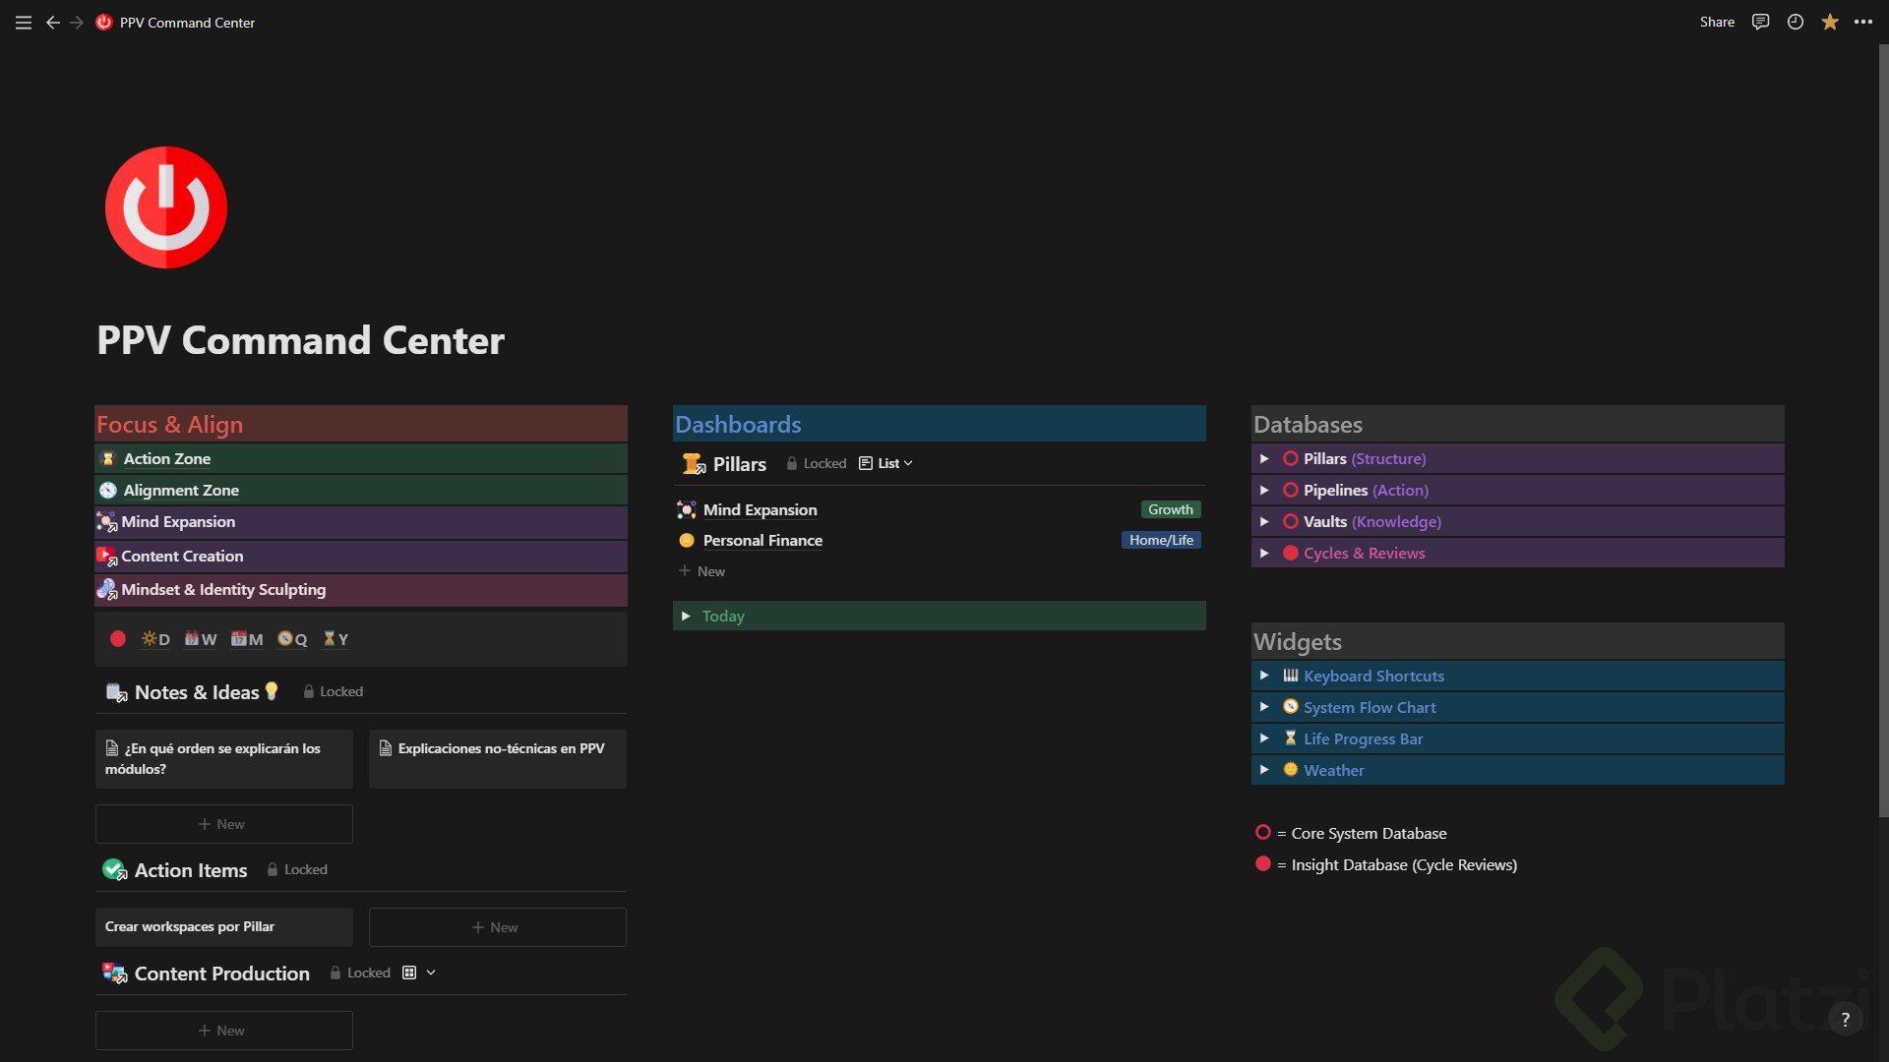Open page updates history clock icon

[x=1795, y=22]
